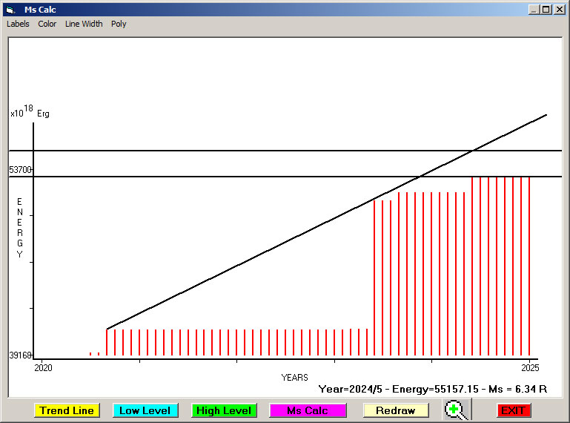The width and height of the screenshot is (570, 423).
Task: Maximize the Ms Calc window
Action: point(546,10)
